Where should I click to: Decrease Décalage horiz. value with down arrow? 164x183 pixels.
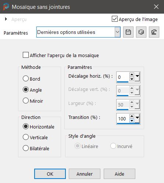132,79
